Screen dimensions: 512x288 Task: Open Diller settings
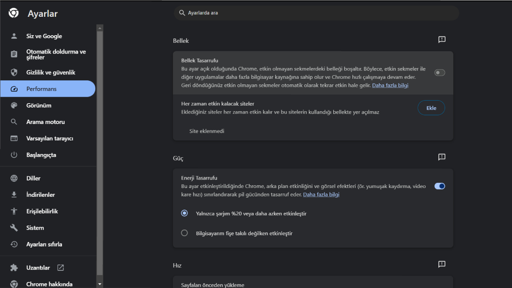(48, 178)
